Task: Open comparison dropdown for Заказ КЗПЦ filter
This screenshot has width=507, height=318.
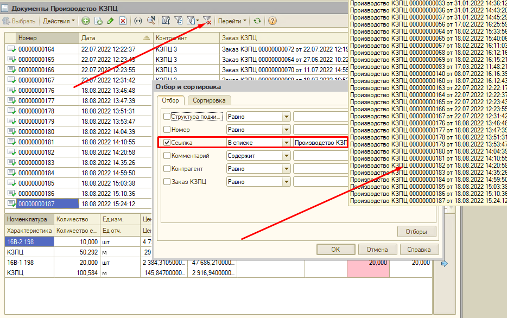Action: click(287, 182)
